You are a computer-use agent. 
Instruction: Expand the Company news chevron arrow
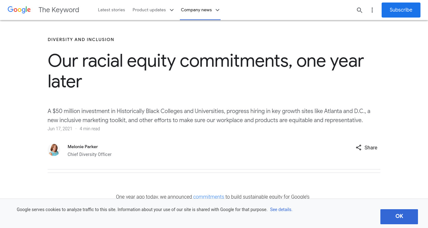217,10
